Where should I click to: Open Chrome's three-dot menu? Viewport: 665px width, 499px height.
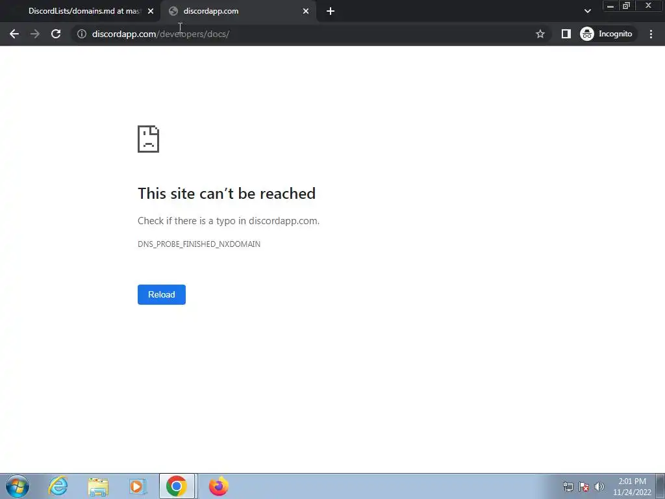pyautogui.click(x=651, y=34)
